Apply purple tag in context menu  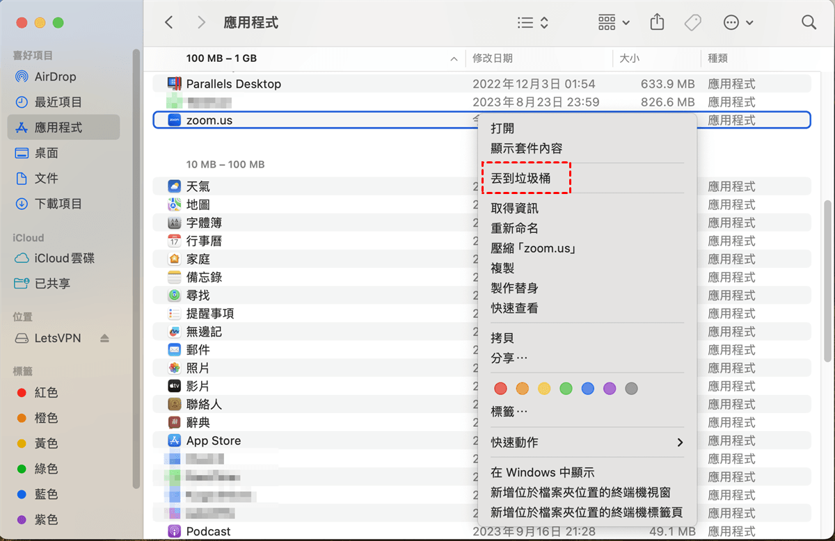point(610,389)
